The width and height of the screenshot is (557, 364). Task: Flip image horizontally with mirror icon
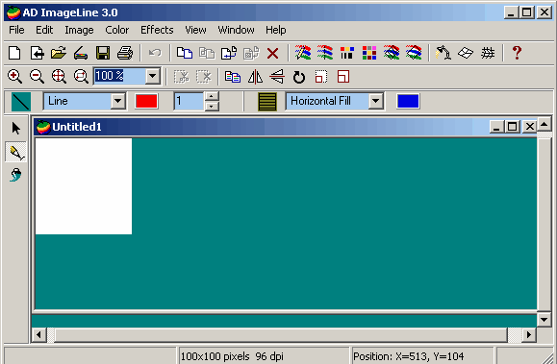pos(255,77)
